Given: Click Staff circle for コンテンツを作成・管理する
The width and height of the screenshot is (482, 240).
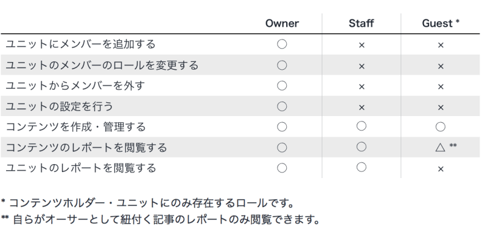Looking at the screenshot, I should (x=361, y=126).
